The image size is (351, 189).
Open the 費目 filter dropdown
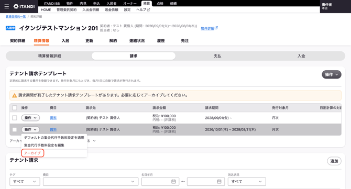click(x=91, y=181)
